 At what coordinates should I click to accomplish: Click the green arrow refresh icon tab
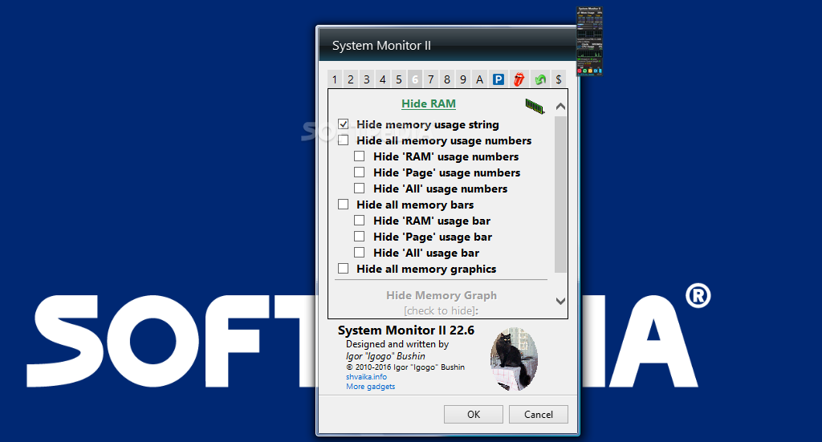point(540,79)
